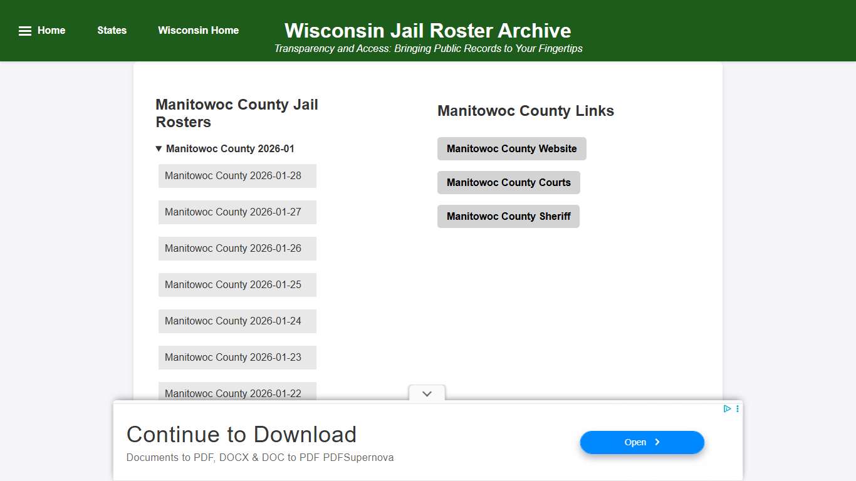Collapse the Manitowoc County 2026-01 group triangle
The width and height of the screenshot is (856, 481).
pyautogui.click(x=159, y=148)
